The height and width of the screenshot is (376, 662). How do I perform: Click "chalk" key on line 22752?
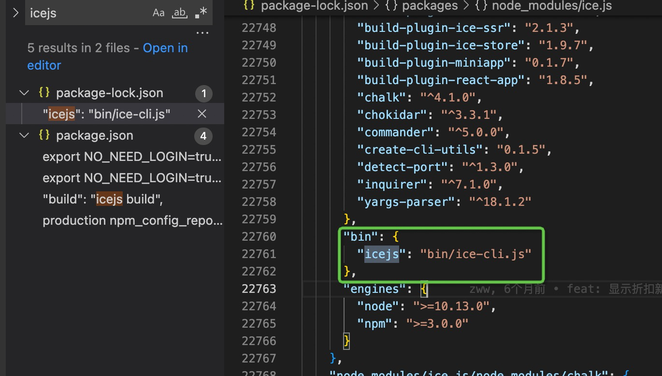[x=382, y=97]
